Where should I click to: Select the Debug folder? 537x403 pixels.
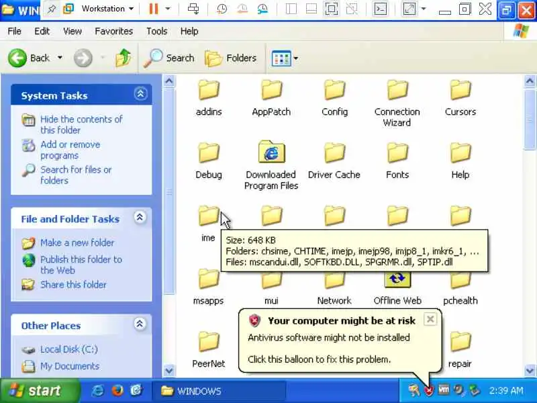209,161
